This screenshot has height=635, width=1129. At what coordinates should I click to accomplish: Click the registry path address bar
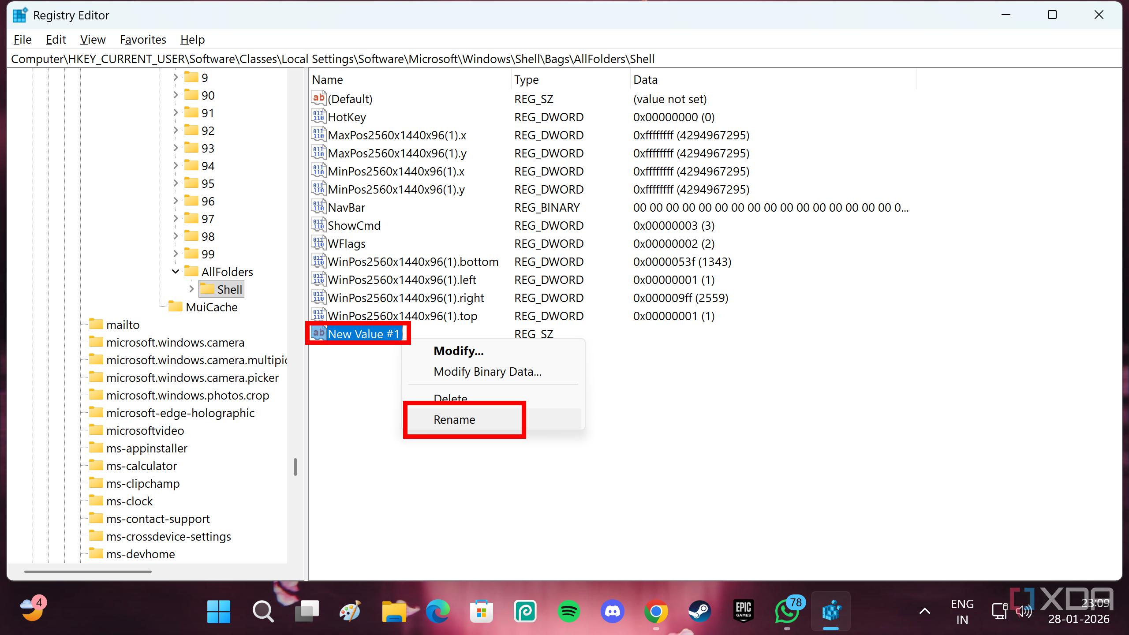coord(564,59)
